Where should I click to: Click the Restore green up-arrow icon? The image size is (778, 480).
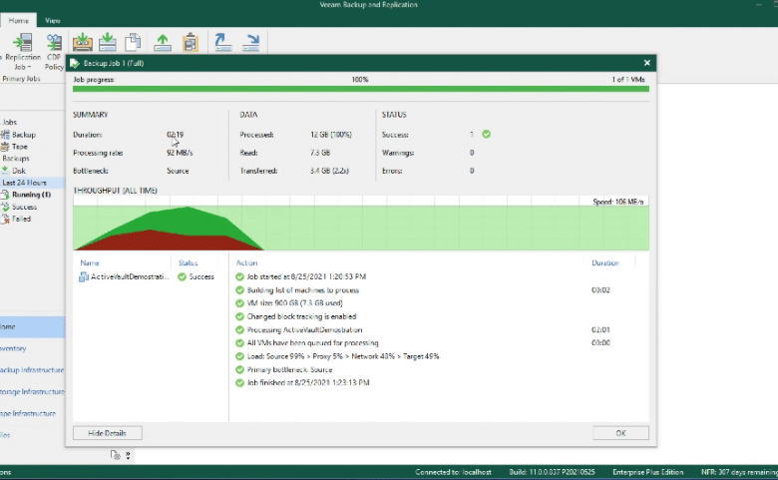click(x=163, y=43)
